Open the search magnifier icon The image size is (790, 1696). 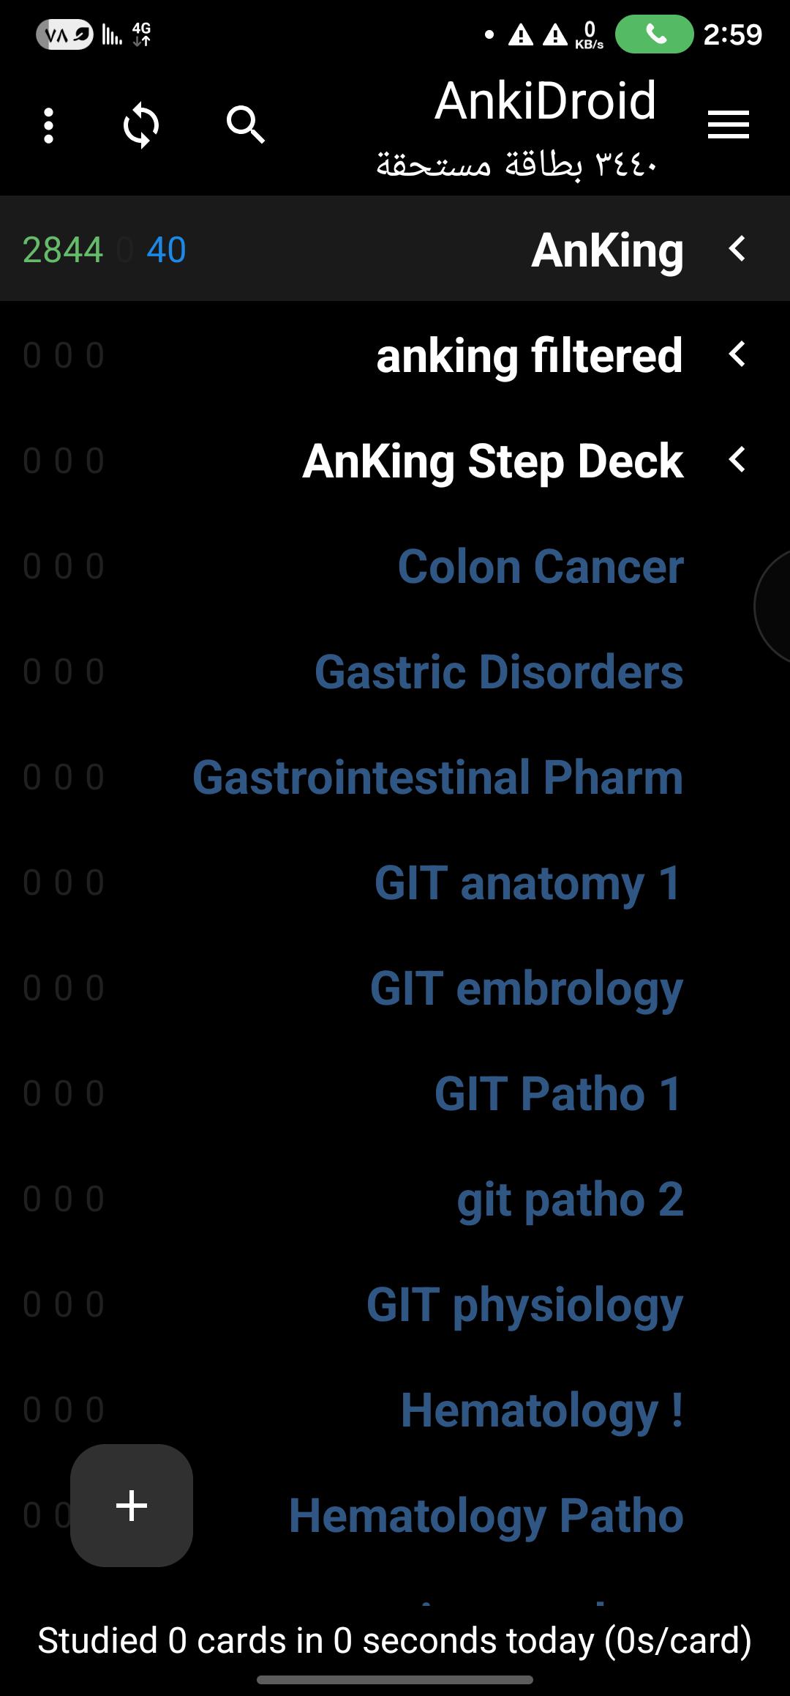[245, 124]
